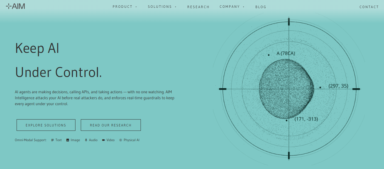Select the Text modality icon
Viewport: 384px width, 169px height.
(52, 140)
